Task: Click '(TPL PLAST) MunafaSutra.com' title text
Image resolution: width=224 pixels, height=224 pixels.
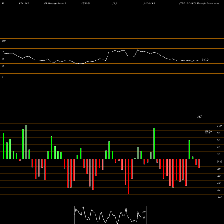Action: [x=199, y=4]
